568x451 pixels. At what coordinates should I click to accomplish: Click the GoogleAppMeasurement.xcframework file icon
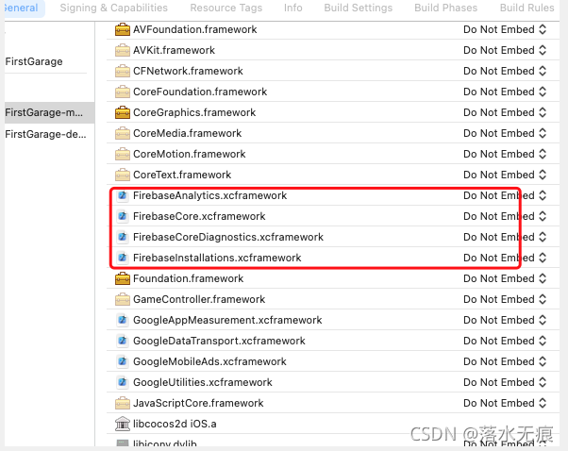(123, 320)
